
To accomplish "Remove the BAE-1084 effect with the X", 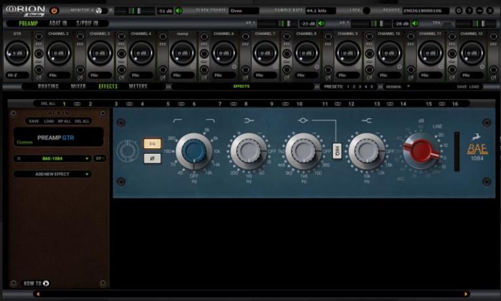I will (x=19, y=159).
